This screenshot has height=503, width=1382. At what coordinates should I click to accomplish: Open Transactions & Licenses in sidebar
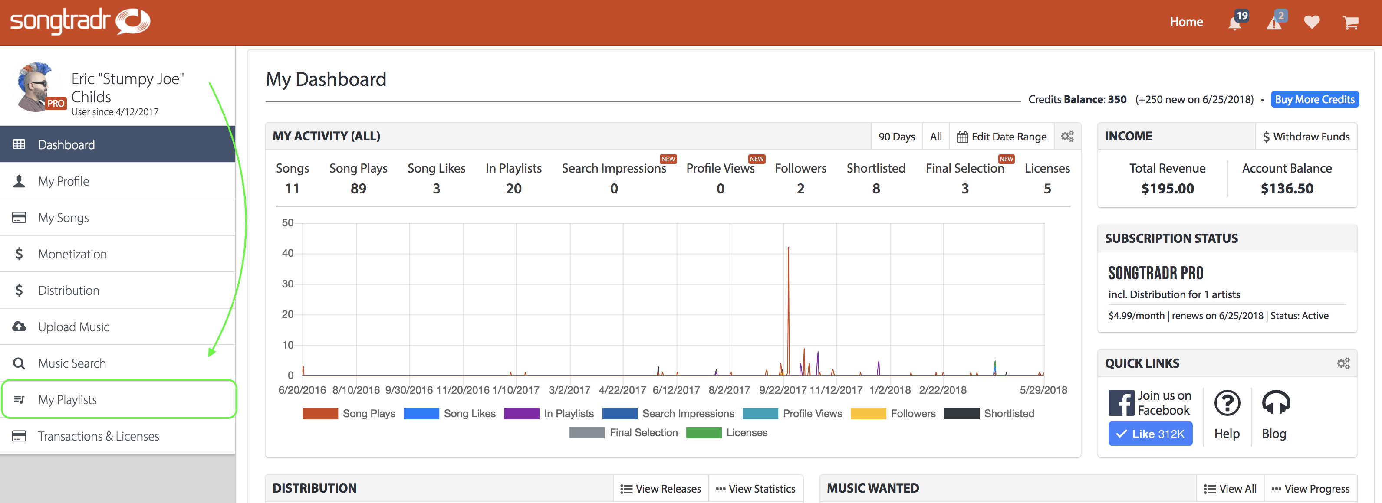[x=118, y=436]
